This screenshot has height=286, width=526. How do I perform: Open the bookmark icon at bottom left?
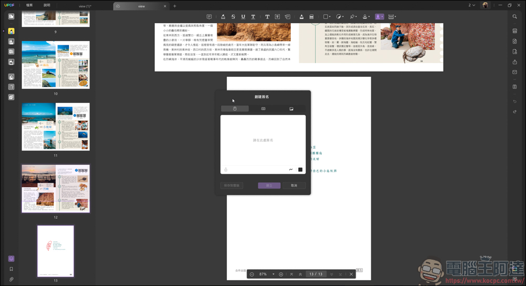pos(11,269)
